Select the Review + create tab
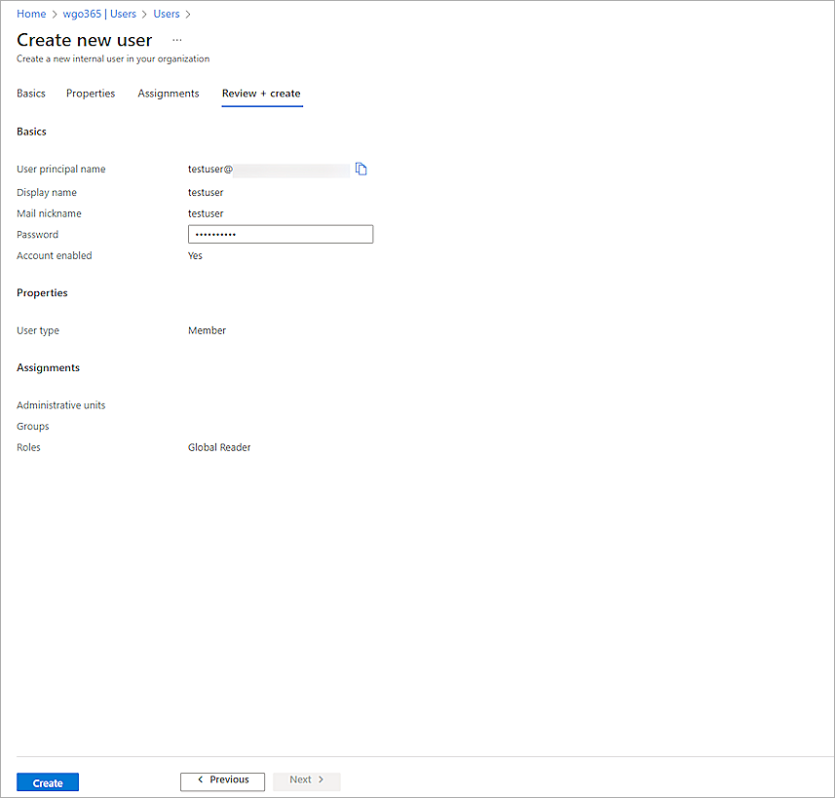835x798 pixels. (261, 93)
